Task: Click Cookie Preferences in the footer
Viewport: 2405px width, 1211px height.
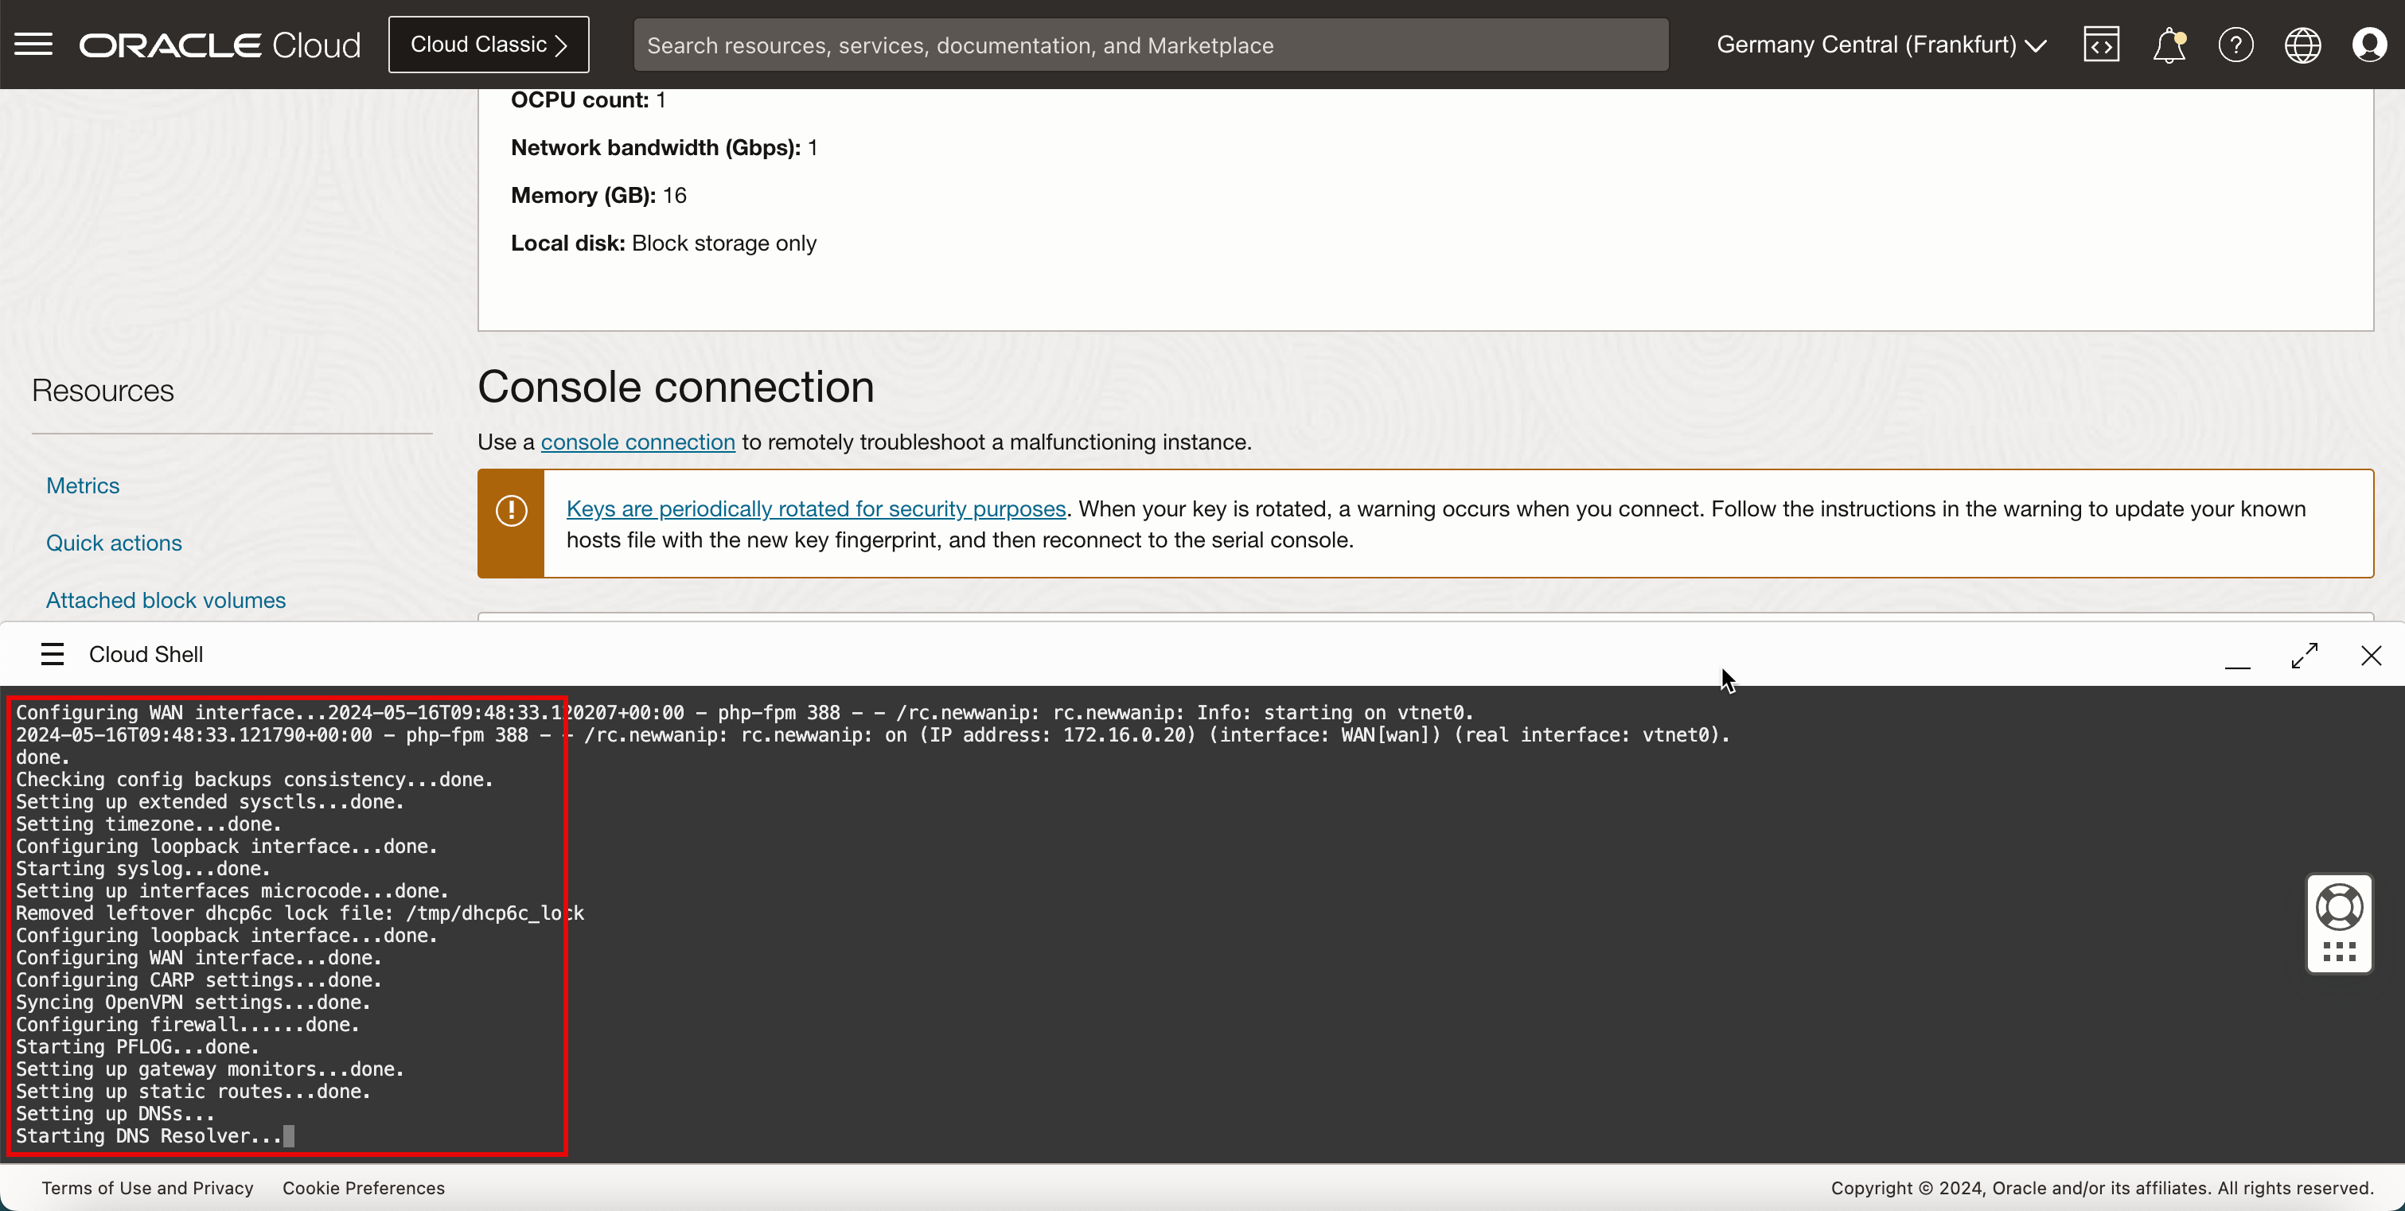Action: click(363, 1186)
